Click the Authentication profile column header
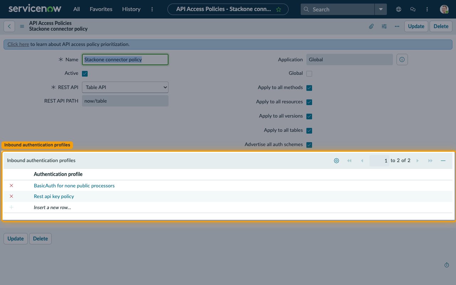 tap(58, 174)
